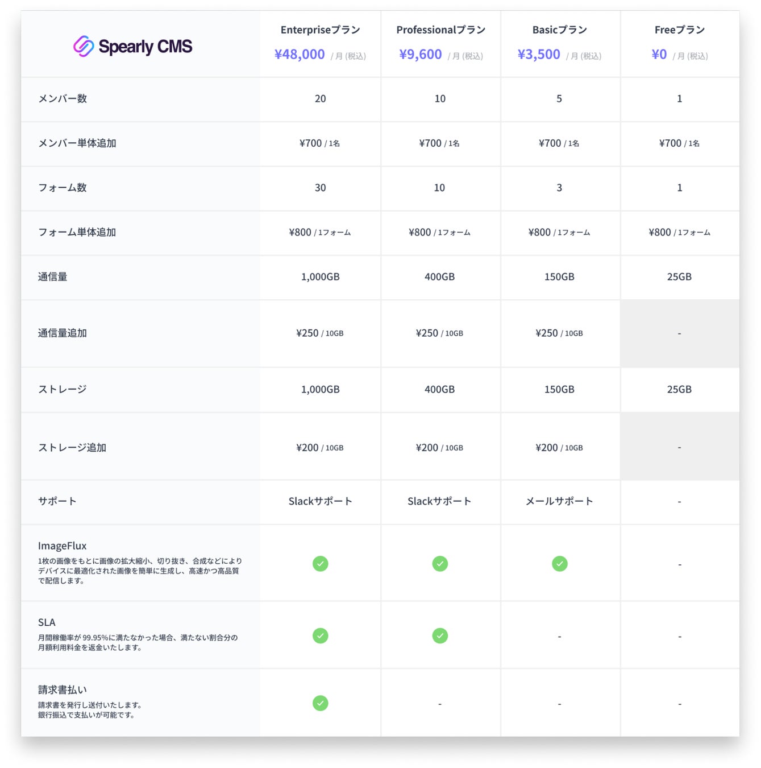
Task: Click the Spearly CMS logo icon
Action: point(84,46)
